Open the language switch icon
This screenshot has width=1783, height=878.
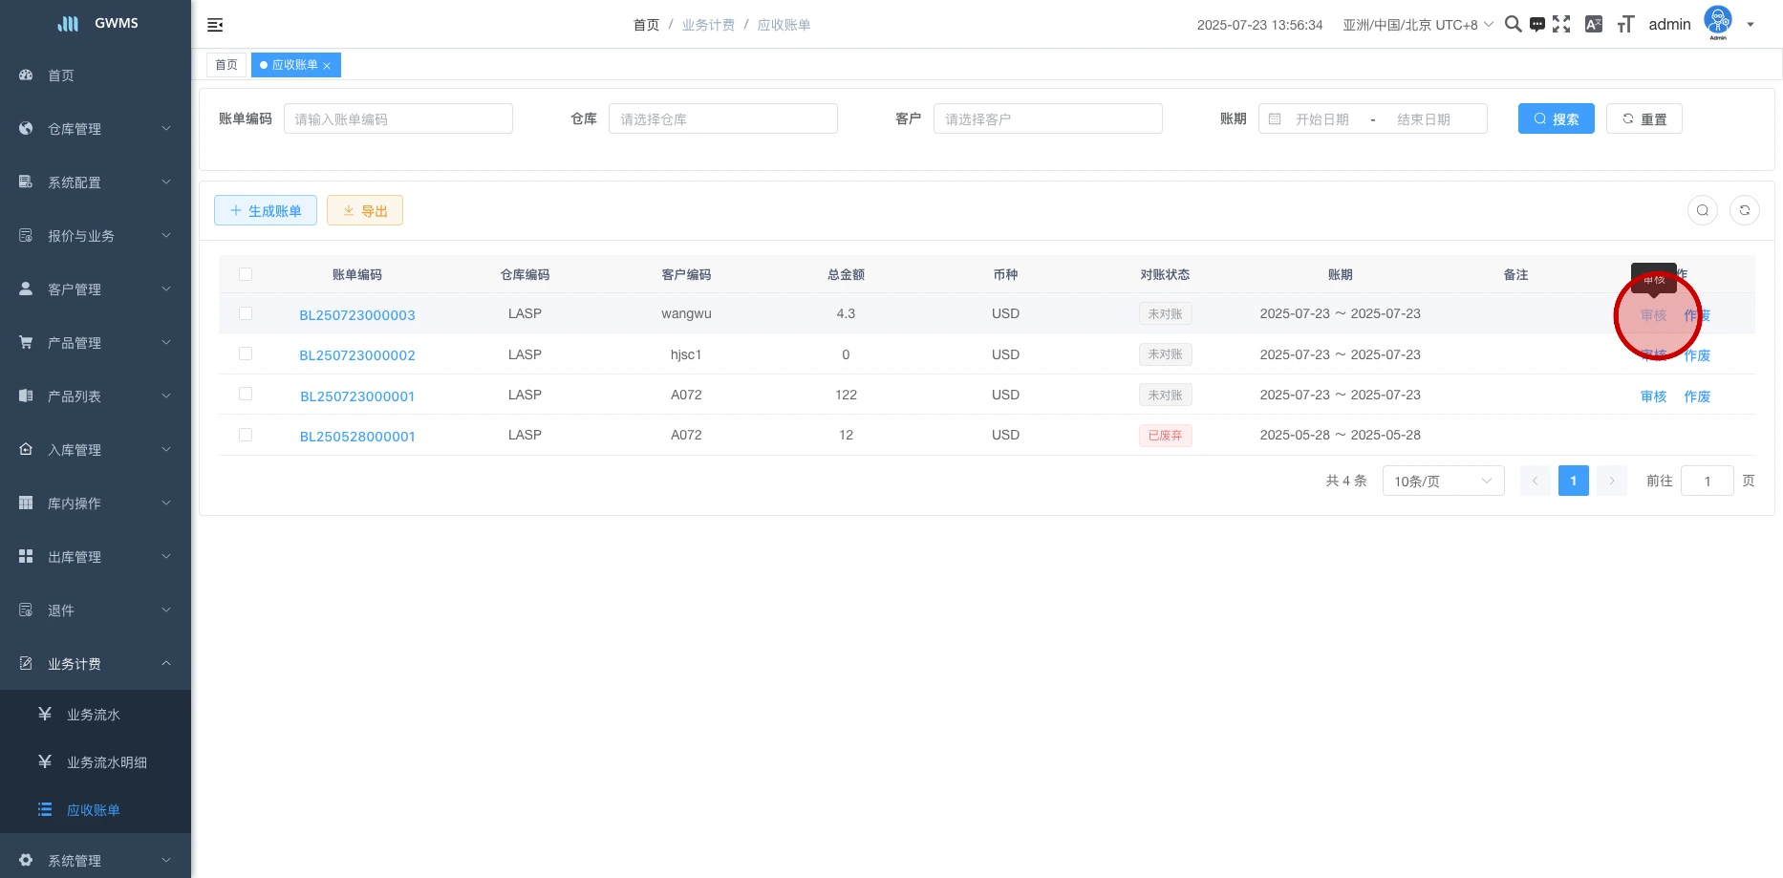tap(1593, 25)
